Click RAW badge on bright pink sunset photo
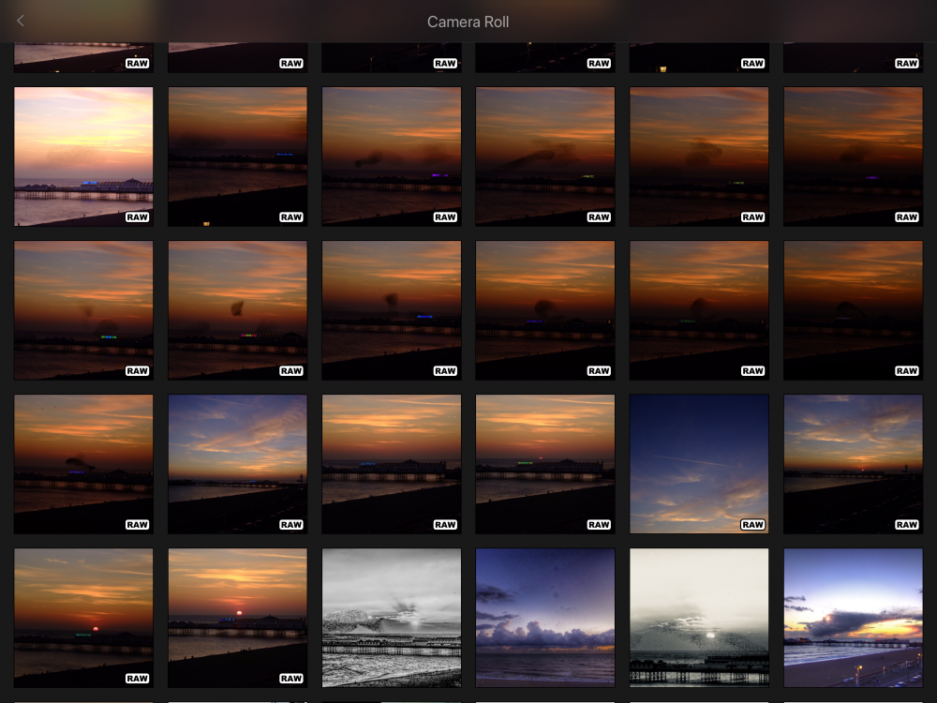The image size is (937, 703). click(x=137, y=217)
